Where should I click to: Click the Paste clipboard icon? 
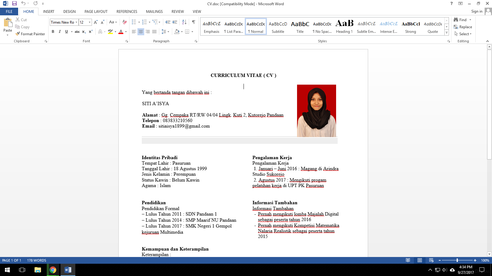coord(8,23)
